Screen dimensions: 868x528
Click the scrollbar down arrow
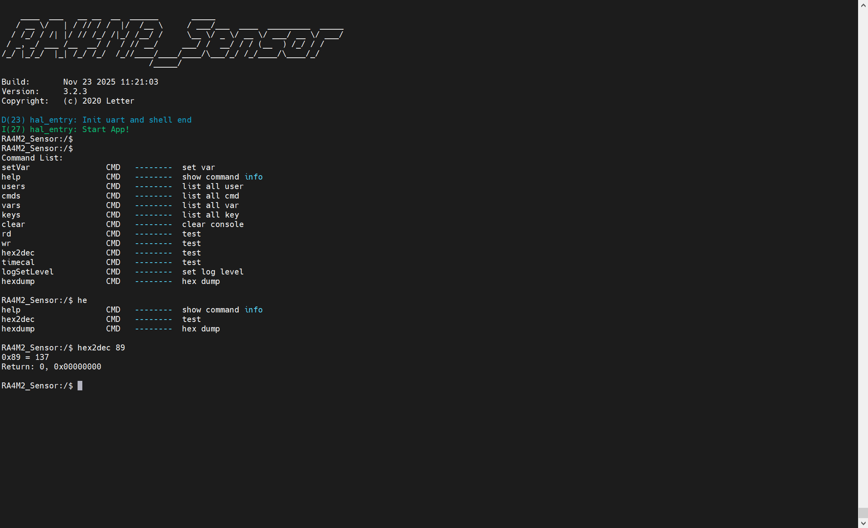[863, 523]
